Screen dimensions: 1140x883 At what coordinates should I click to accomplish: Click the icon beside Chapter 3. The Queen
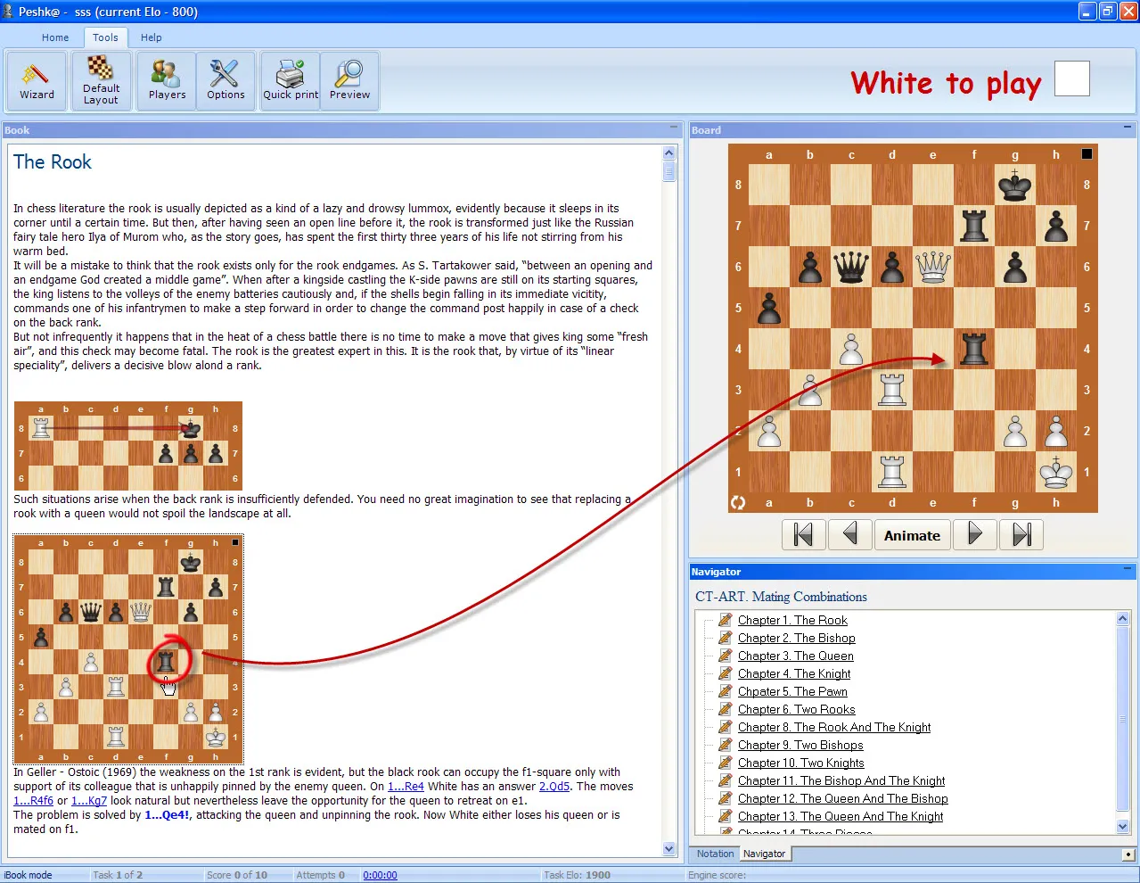[726, 656]
